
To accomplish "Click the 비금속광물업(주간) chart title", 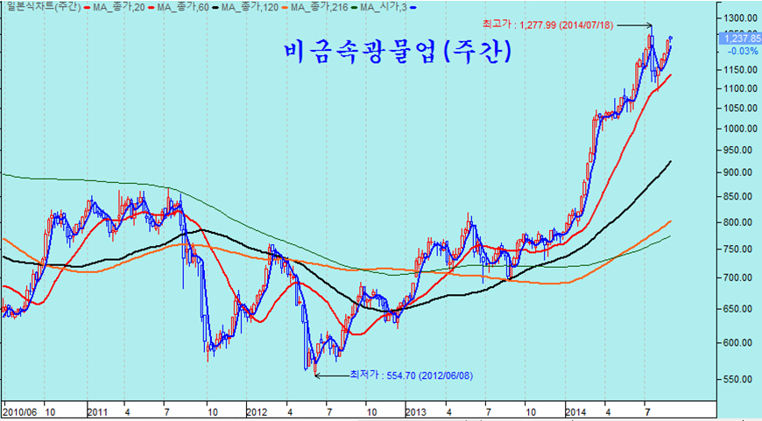I will tap(398, 53).
